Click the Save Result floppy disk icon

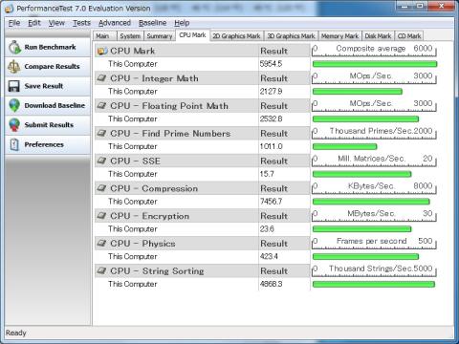(14, 86)
